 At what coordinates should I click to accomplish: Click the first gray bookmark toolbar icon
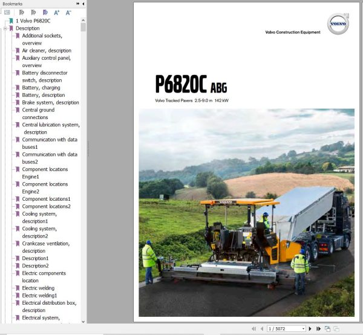[22, 13]
